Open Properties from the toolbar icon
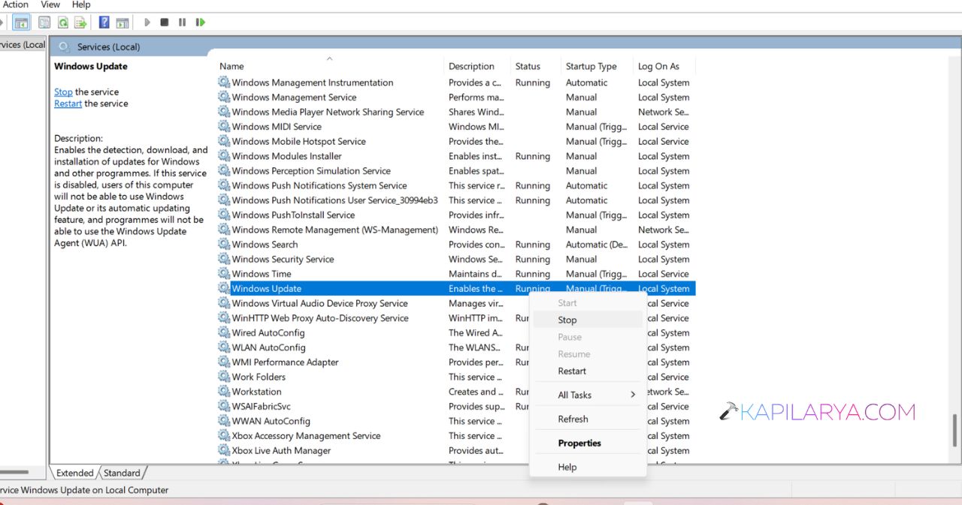The image size is (962, 505). pos(44,23)
